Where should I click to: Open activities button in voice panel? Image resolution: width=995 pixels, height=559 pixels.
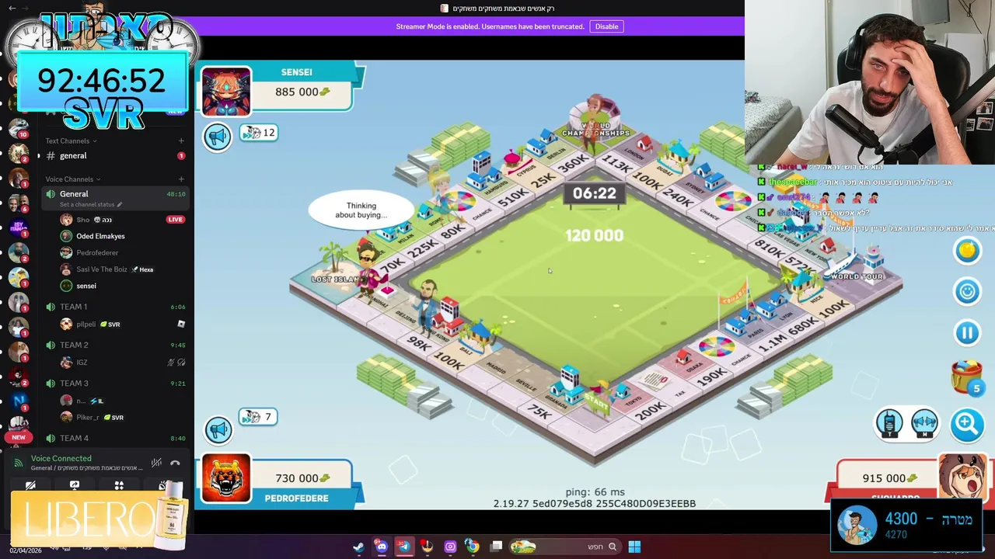119,486
